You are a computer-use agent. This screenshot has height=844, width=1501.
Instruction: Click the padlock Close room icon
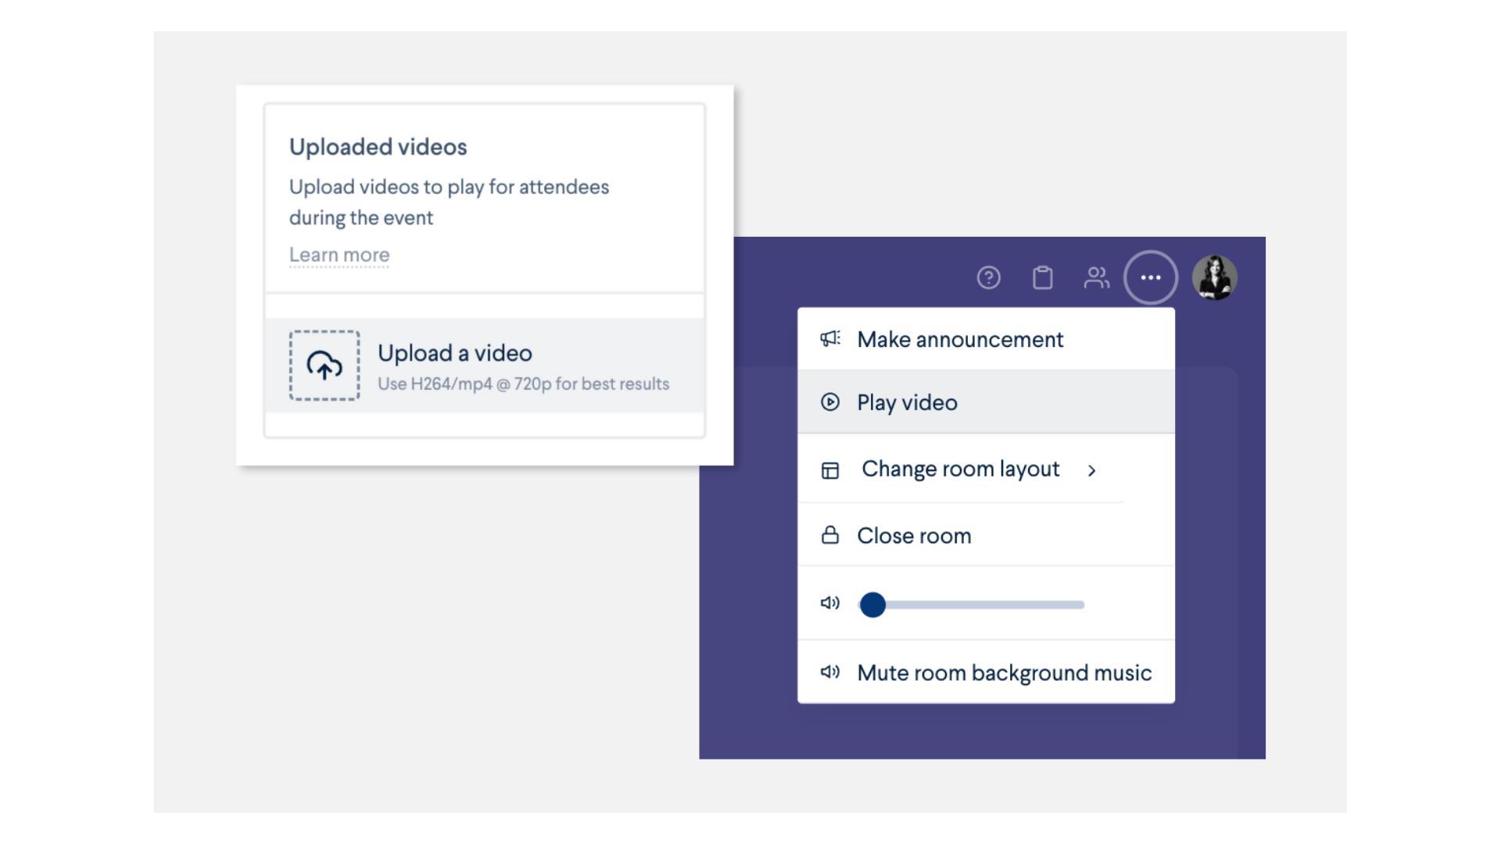pyautogui.click(x=829, y=535)
